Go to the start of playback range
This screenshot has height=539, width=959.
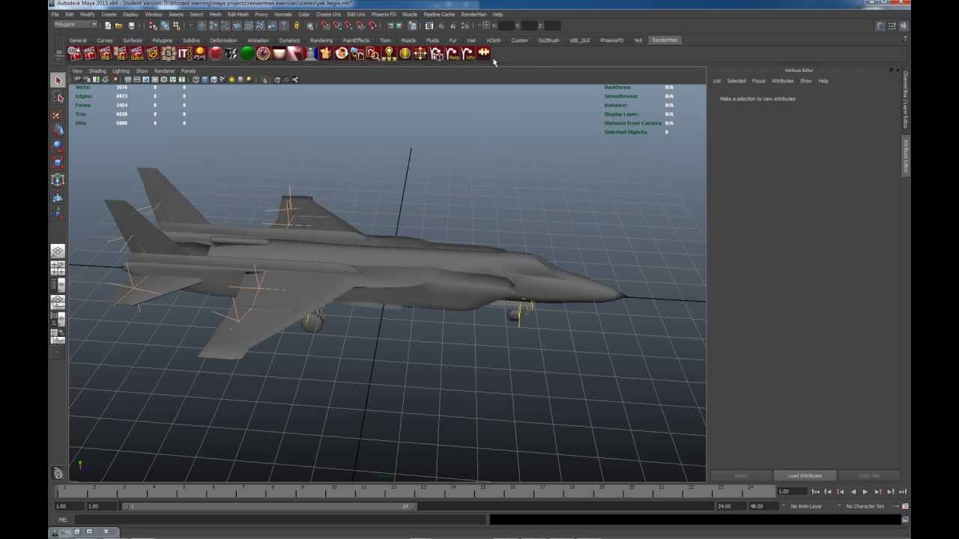point(816,492)
